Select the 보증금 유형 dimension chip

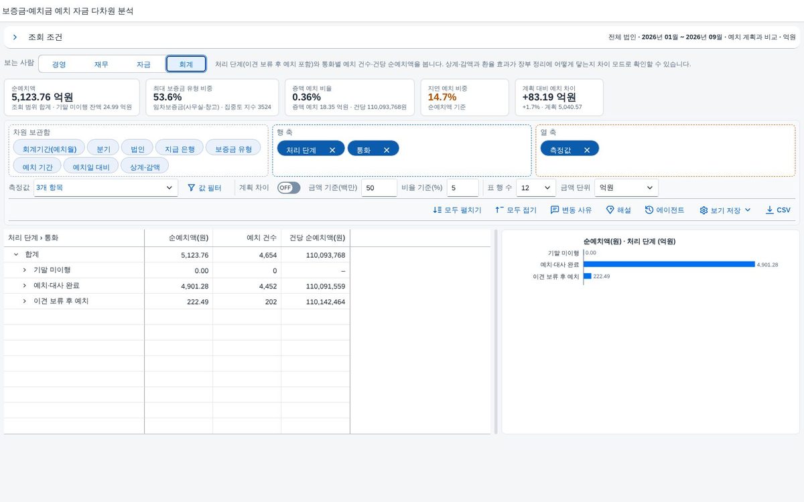click(x=233, y=149)
